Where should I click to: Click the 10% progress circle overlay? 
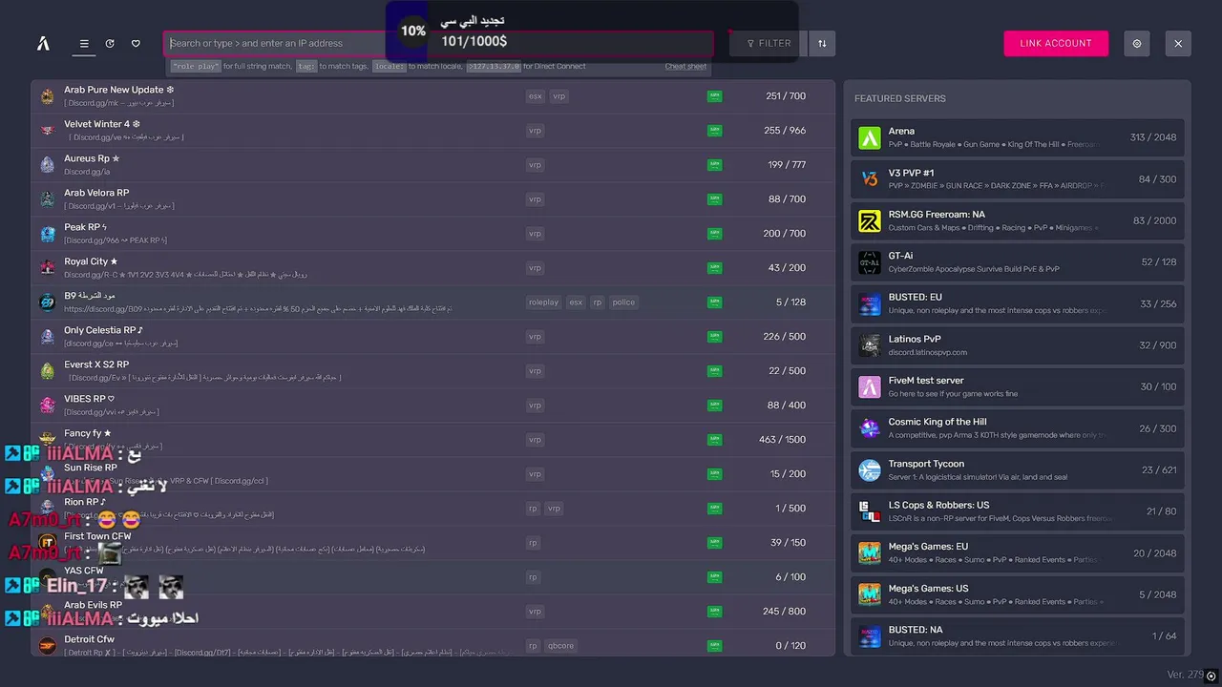tap(413, 31)
